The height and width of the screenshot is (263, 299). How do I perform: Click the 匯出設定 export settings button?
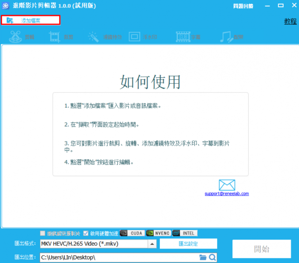point(188,244)
